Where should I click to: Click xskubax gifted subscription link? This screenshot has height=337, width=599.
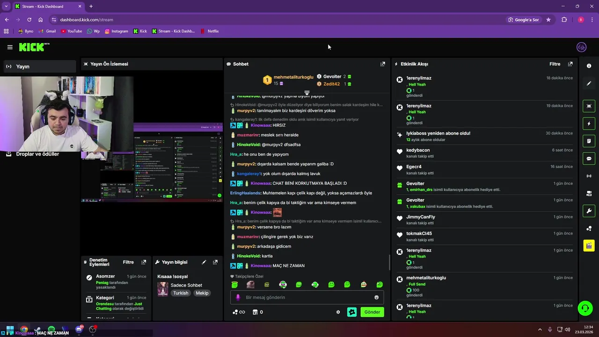pos(417,206)
